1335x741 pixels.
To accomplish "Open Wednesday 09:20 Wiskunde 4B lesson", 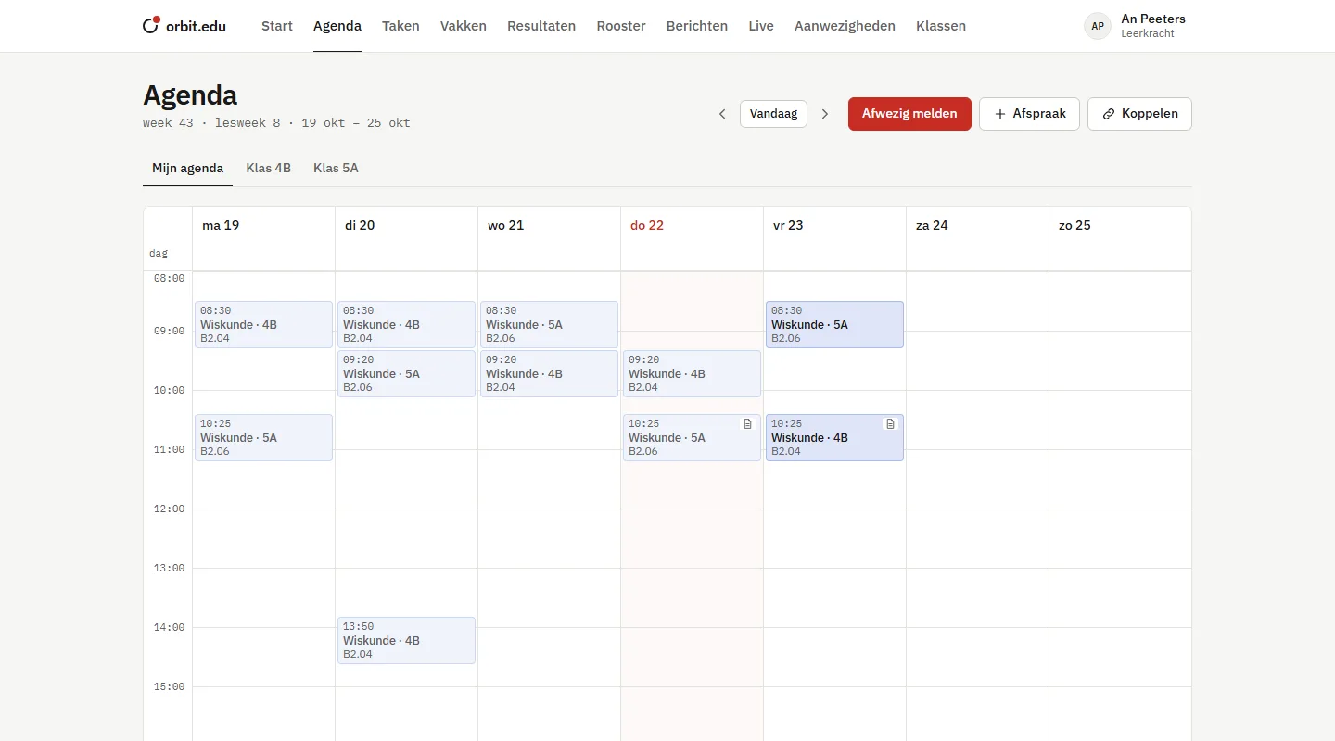I will point(549,373).
